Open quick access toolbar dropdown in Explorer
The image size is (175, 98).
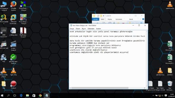[103, 16]
